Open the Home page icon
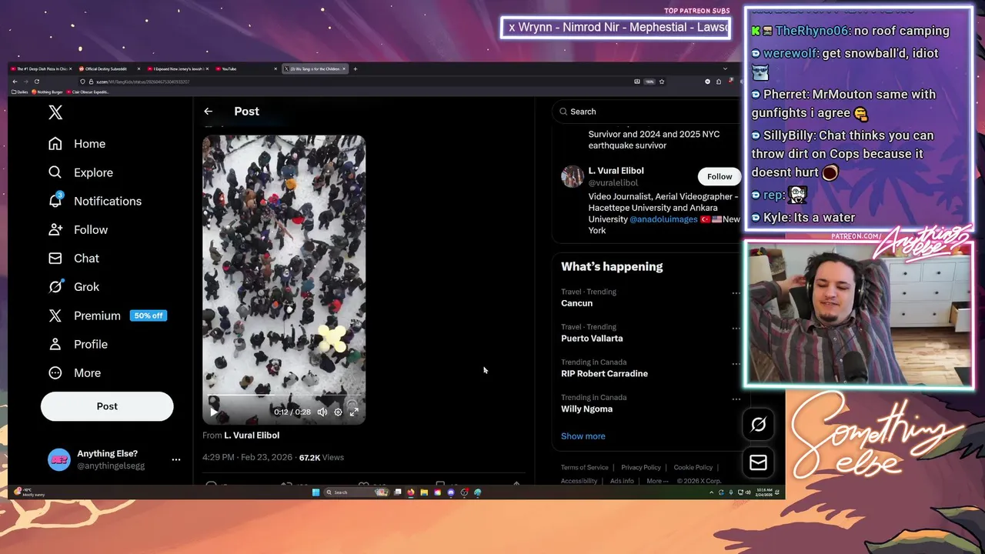The height and width of the screenshot is (554, 985). tap(55, 144)
